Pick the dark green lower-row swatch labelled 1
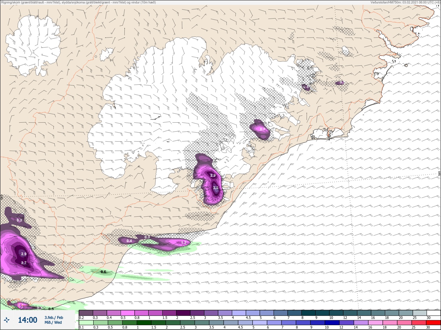Viewport: 441px width, 330px height. [144, 323]
